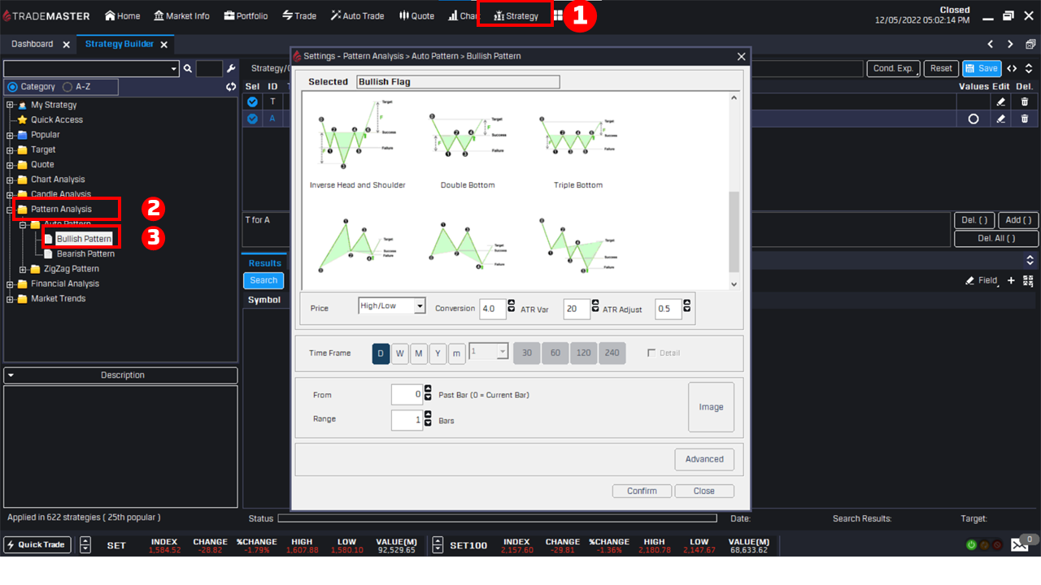This screenshot has height=585, width=1041.
Task: Click the trash delete icon in row A
Action: [1024, 119]
